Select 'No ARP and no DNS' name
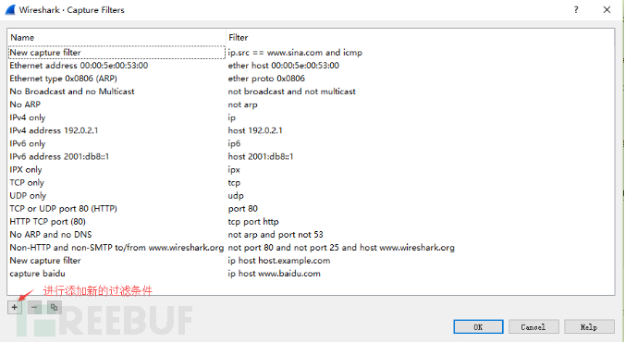This screenshot has width=625, height=343. tap(51, 235)
